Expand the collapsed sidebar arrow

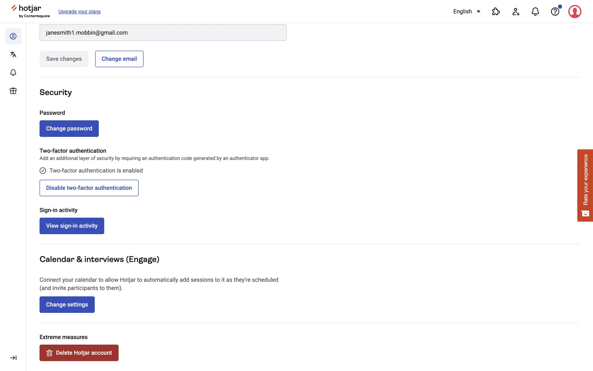click(13, 358)
